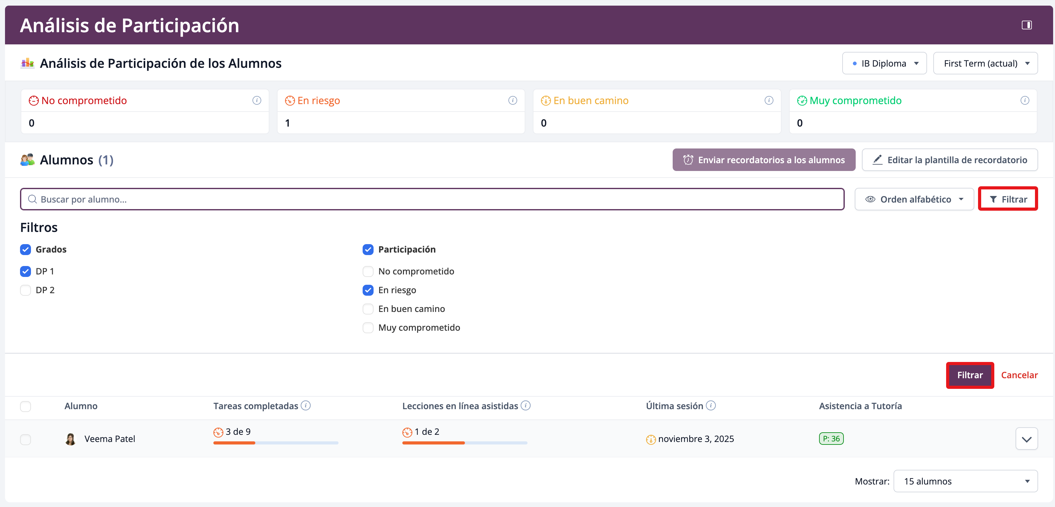Click the red Cancelar link
This screenshot has height=507, width=1055.
point(1019,375)
